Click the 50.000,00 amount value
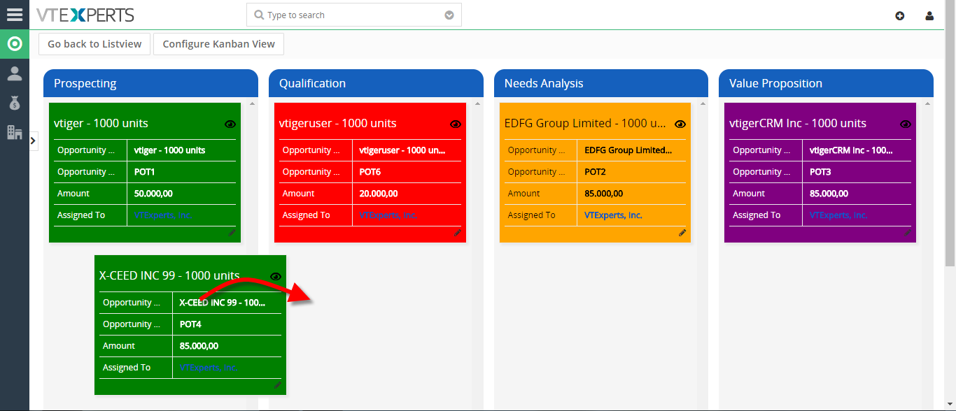 [x=153, y=194]
